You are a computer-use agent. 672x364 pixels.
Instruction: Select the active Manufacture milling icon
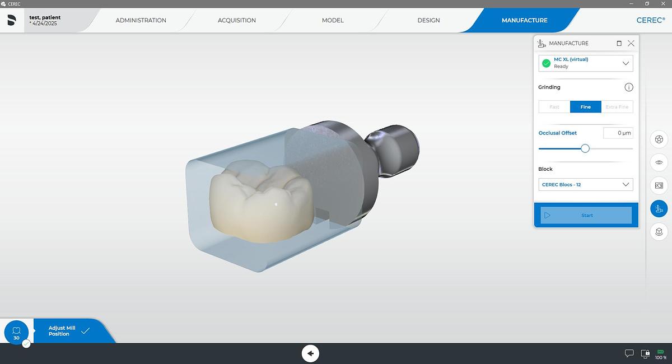click(x=659, y=208)
